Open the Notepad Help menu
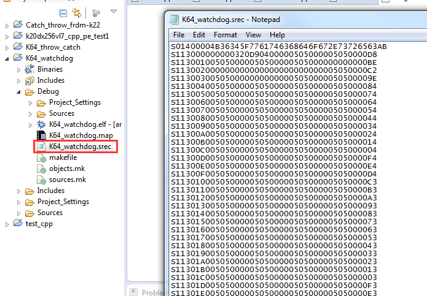Image resolution: width=427 pixels, height=296 pixels. click(x=277, y=35)
